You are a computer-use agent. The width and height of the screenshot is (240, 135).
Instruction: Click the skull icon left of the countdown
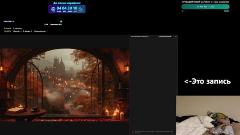pyautogui.click(x=53, y=9)
